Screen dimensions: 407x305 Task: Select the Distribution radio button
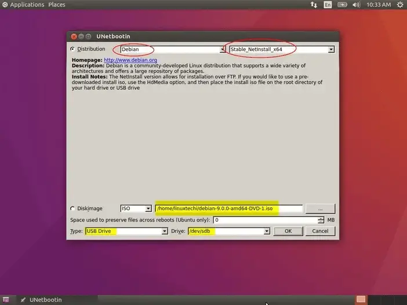[72, 49]
